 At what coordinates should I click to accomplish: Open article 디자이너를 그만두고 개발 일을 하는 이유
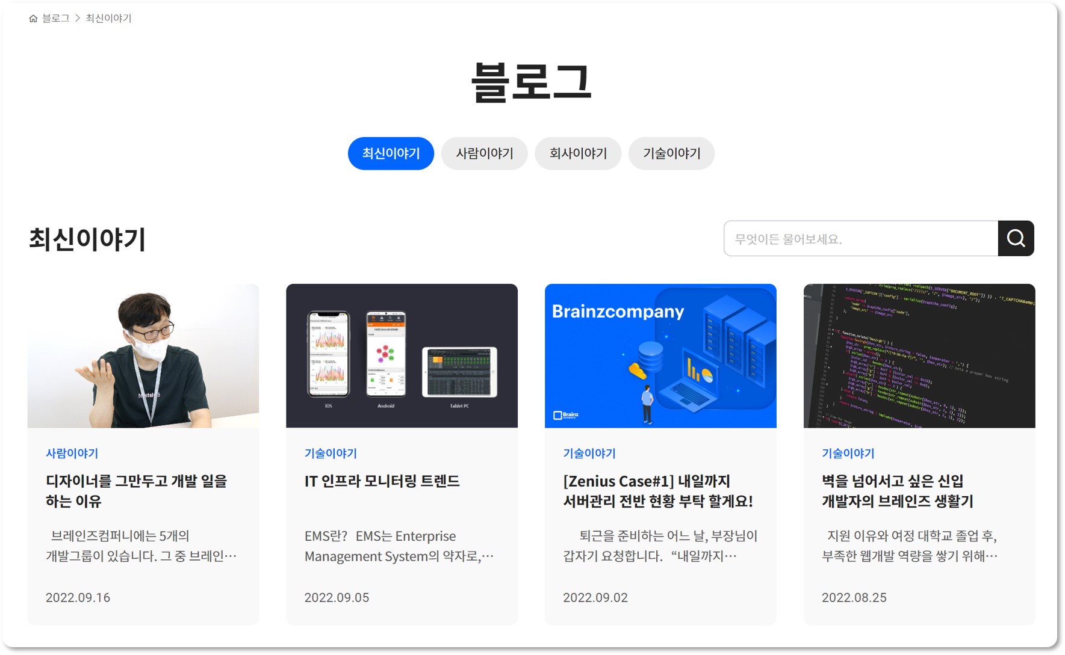click(x=137, y=491)
